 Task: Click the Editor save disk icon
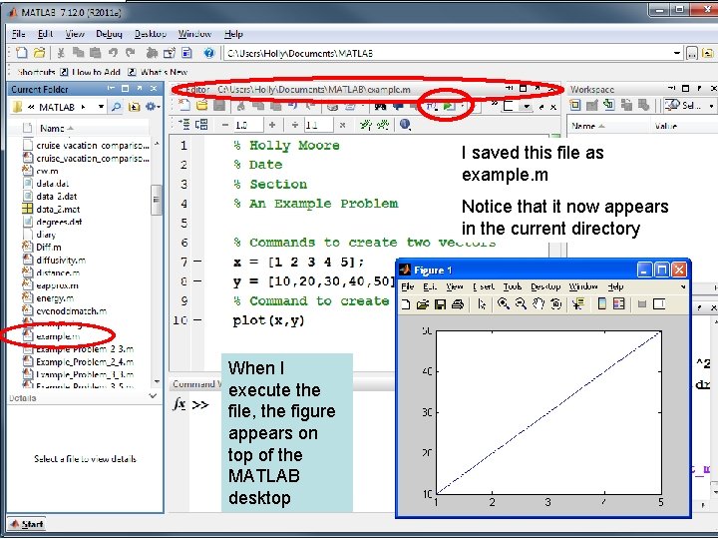219,106
